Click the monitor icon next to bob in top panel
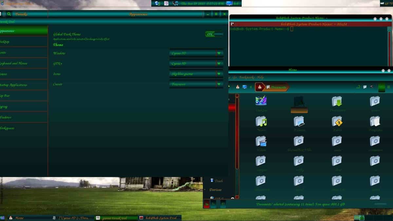393x221 pixels. [229, 3]
